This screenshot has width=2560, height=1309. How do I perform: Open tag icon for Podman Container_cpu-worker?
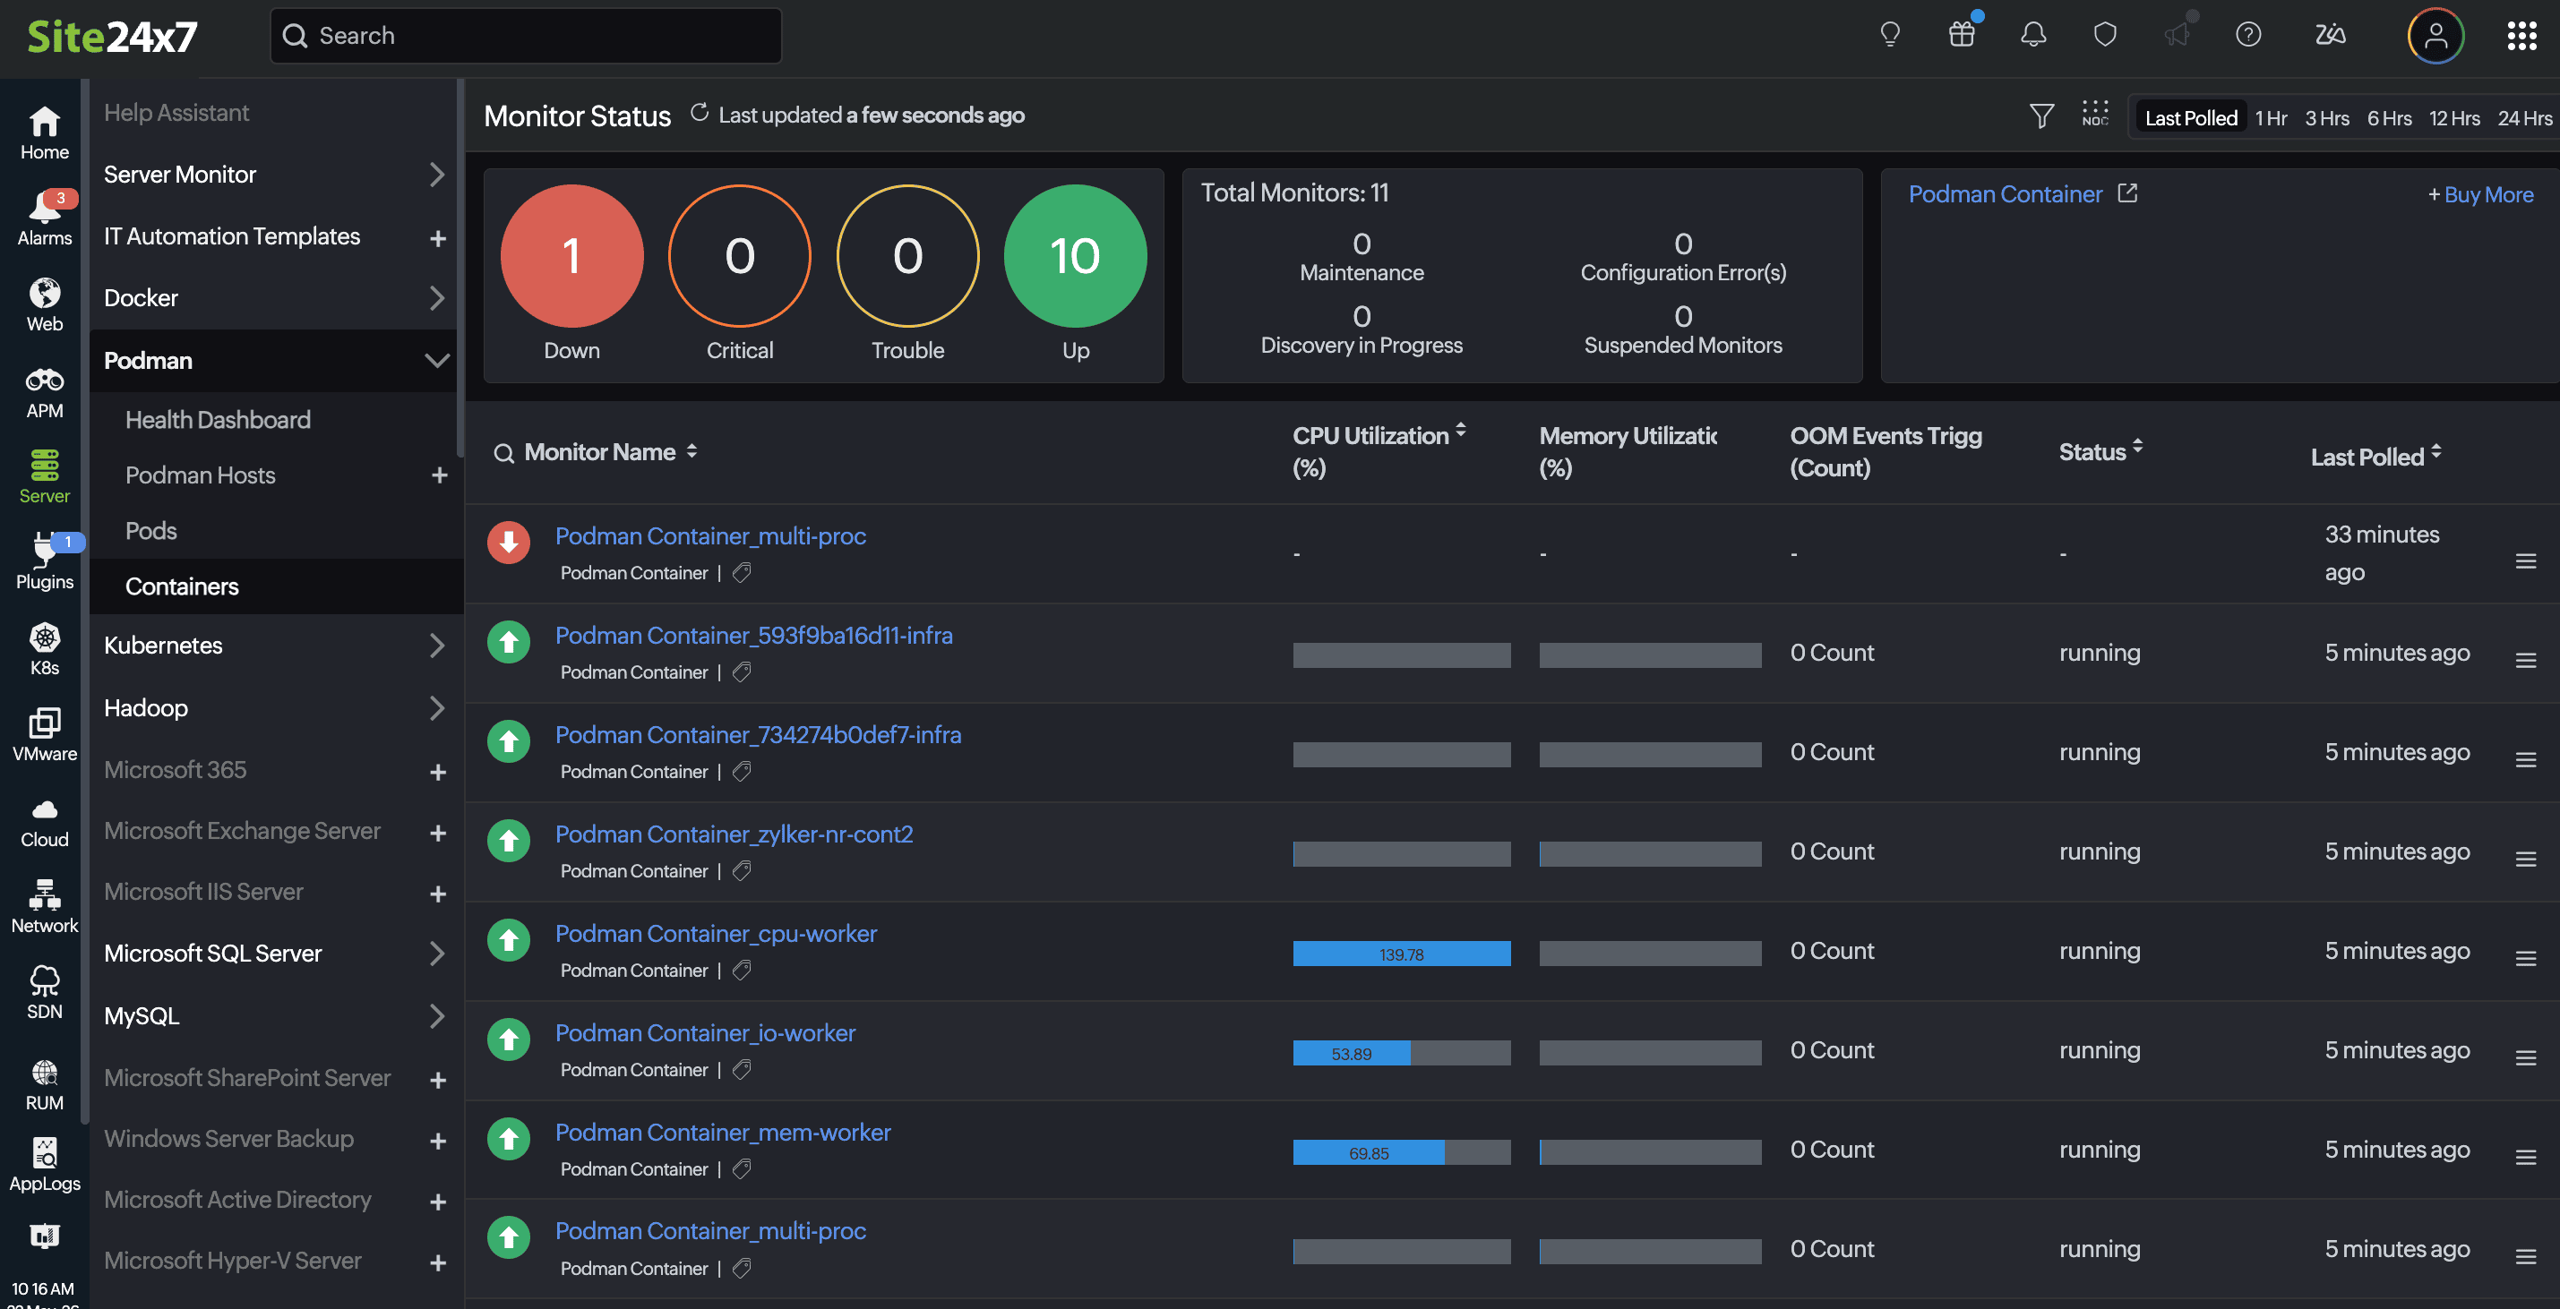click(742, 971)
